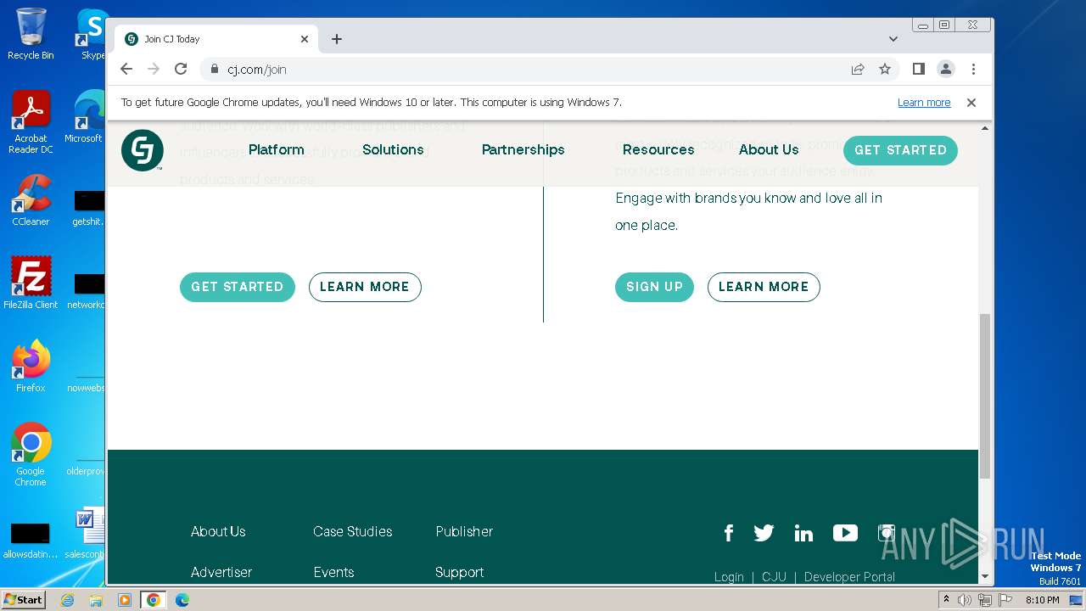Open the Resources menu in header
Screen dimensions: 1086x611
658,149
